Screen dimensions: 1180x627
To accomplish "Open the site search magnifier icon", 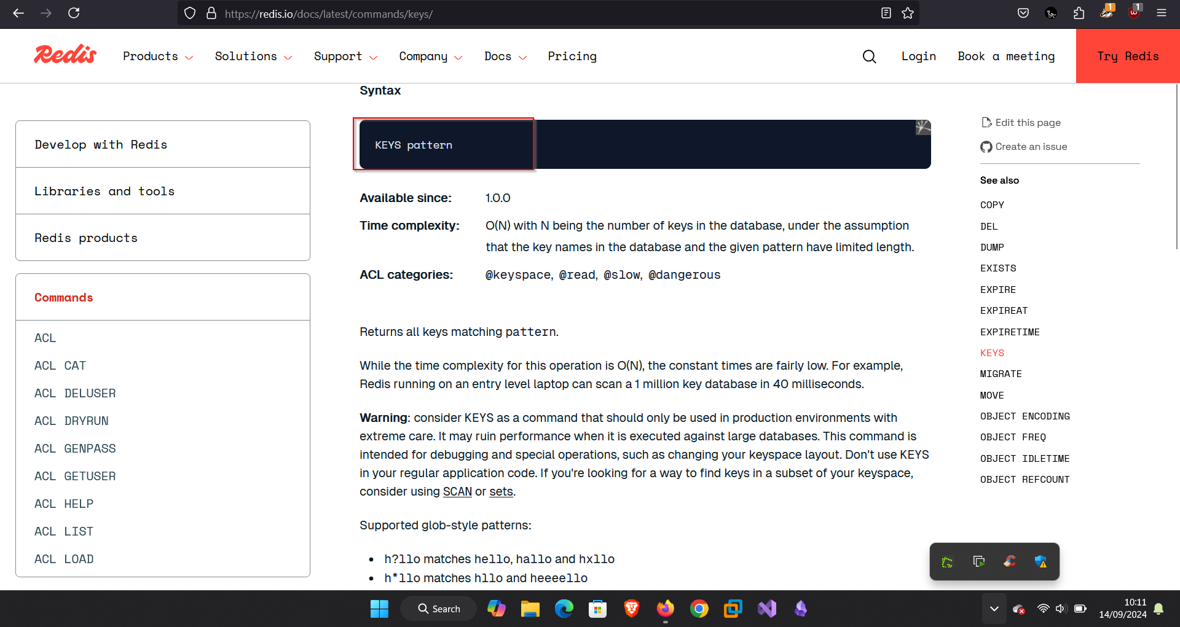I will click(x=869, y=56).
